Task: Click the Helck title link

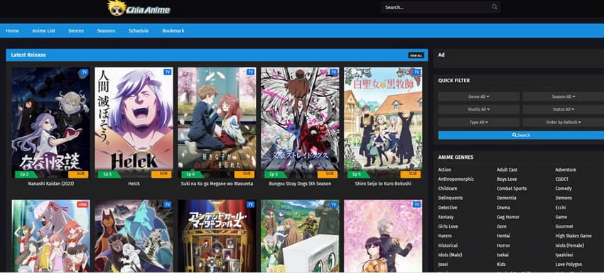Action: pyautogui.click(x=134, y=184)
